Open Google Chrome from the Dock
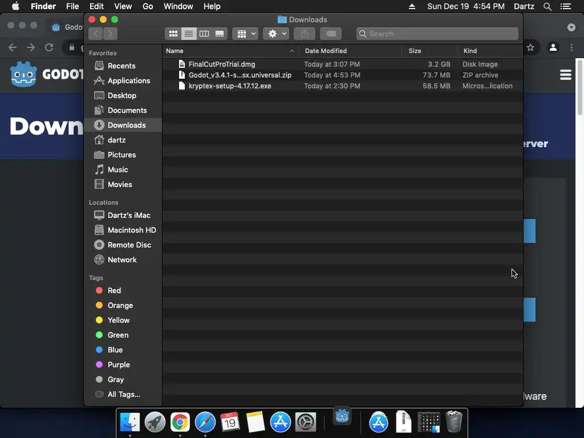584x438 pixels. [180, 422]
